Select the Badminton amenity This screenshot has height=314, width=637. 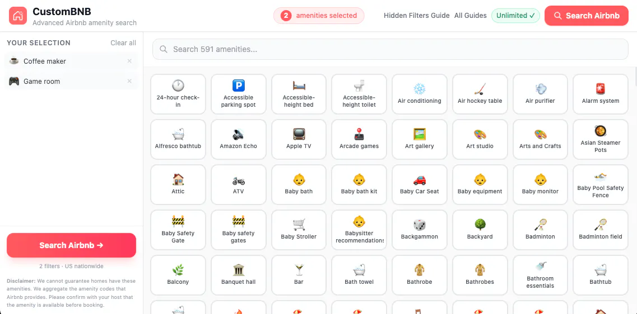[540, 230]
